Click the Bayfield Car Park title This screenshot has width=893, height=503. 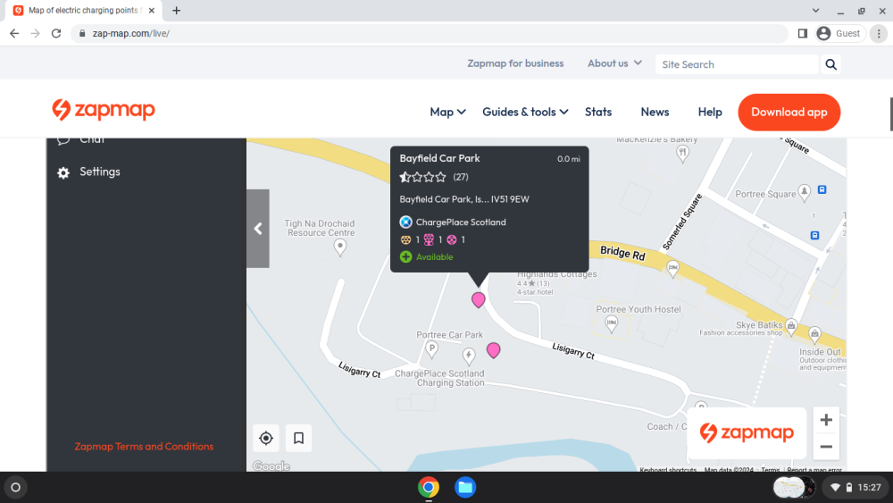(x=439, y=158)
